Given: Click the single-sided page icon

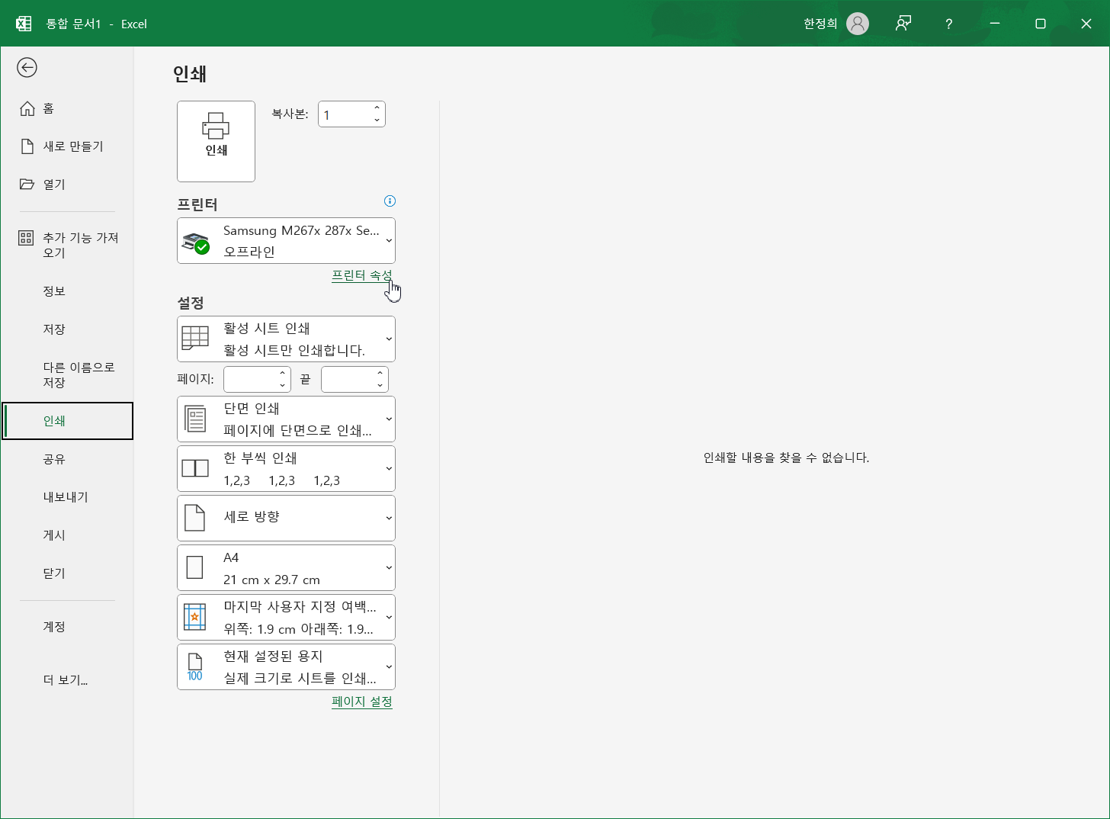Looking at the screenshot, I should click(196, 419).
